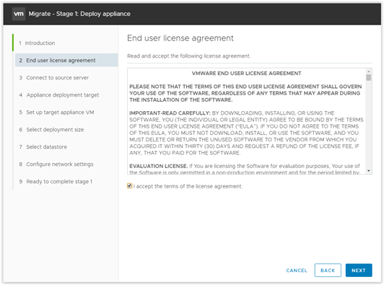
Task: Click the license text scrollbar thumb
Action: [369, 78]
